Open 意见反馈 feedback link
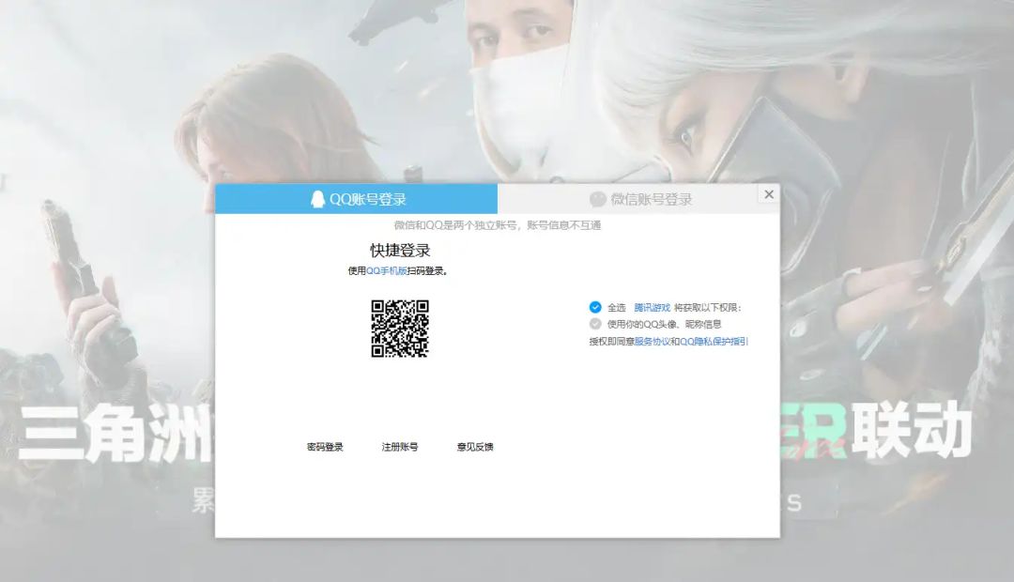This screenshot has width=1014, height=582. click(475, 447)
